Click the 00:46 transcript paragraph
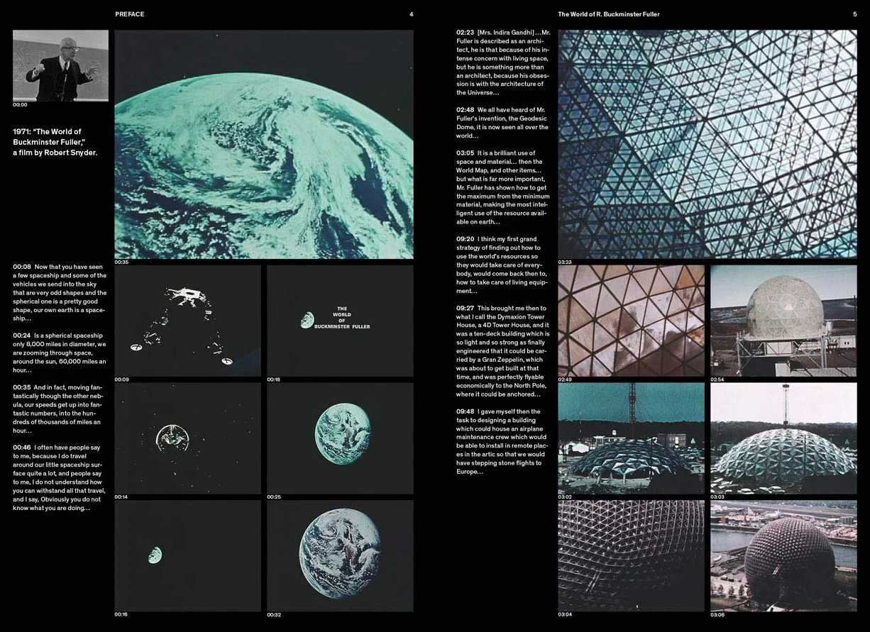Screen dimensions: 870x632 [60, 477]
